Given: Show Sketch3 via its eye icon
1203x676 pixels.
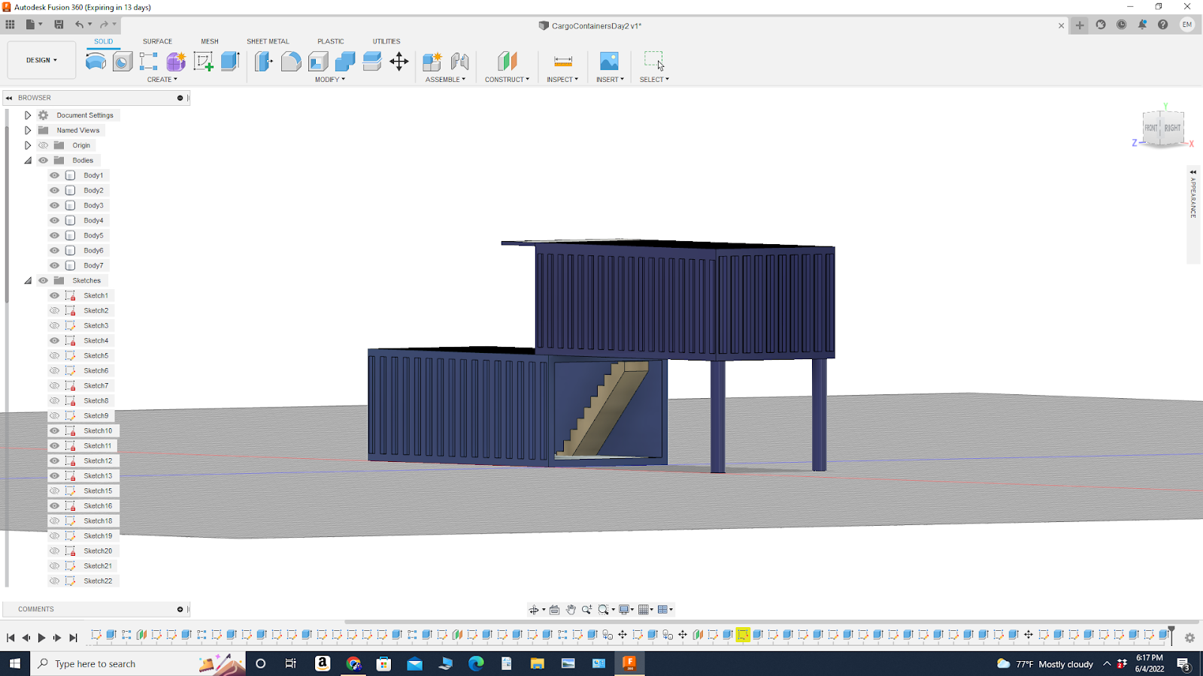Looking at the screenshot, I should (54, 325).
